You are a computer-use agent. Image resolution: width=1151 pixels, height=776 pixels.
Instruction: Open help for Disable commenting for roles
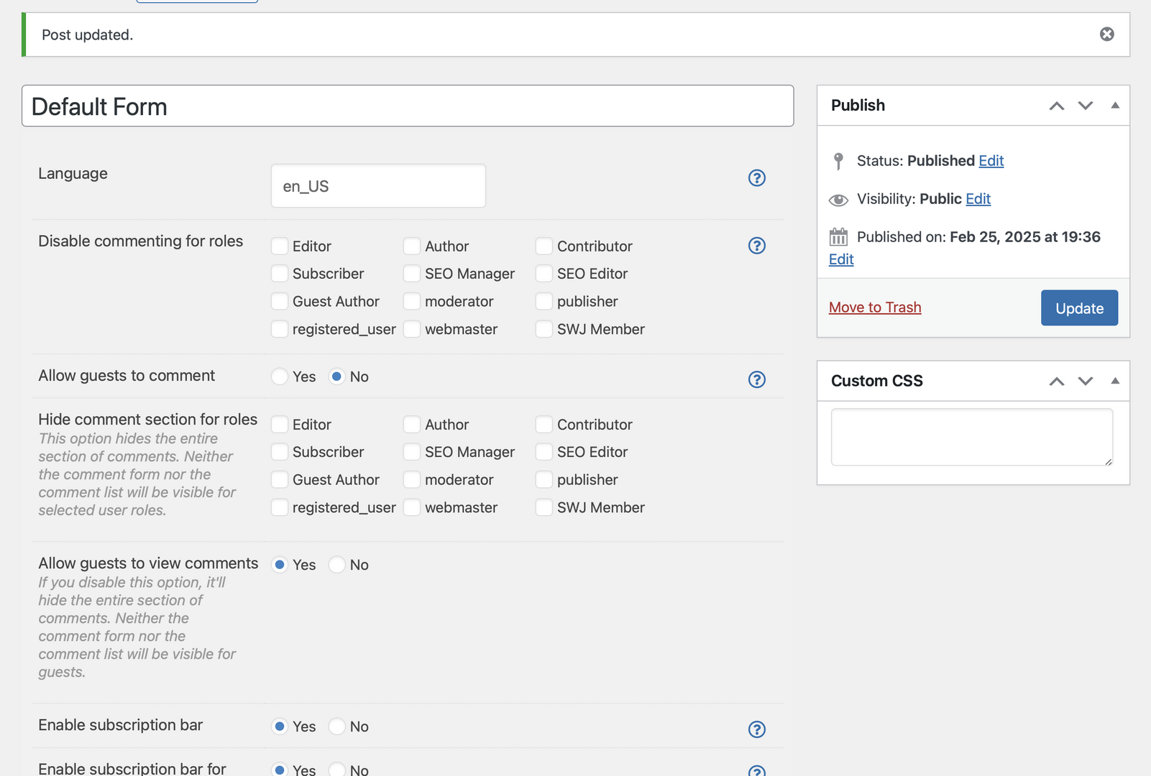tap(756, 246)
